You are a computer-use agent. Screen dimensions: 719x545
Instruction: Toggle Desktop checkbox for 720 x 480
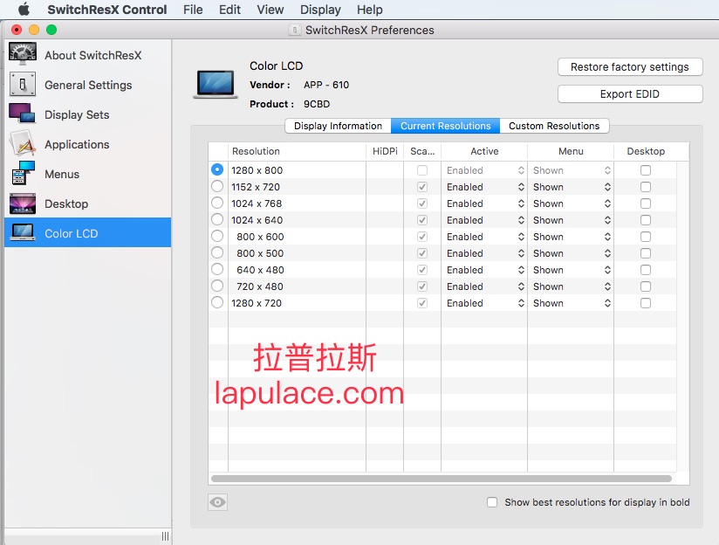pyautogui.click(x=646, y=286)
